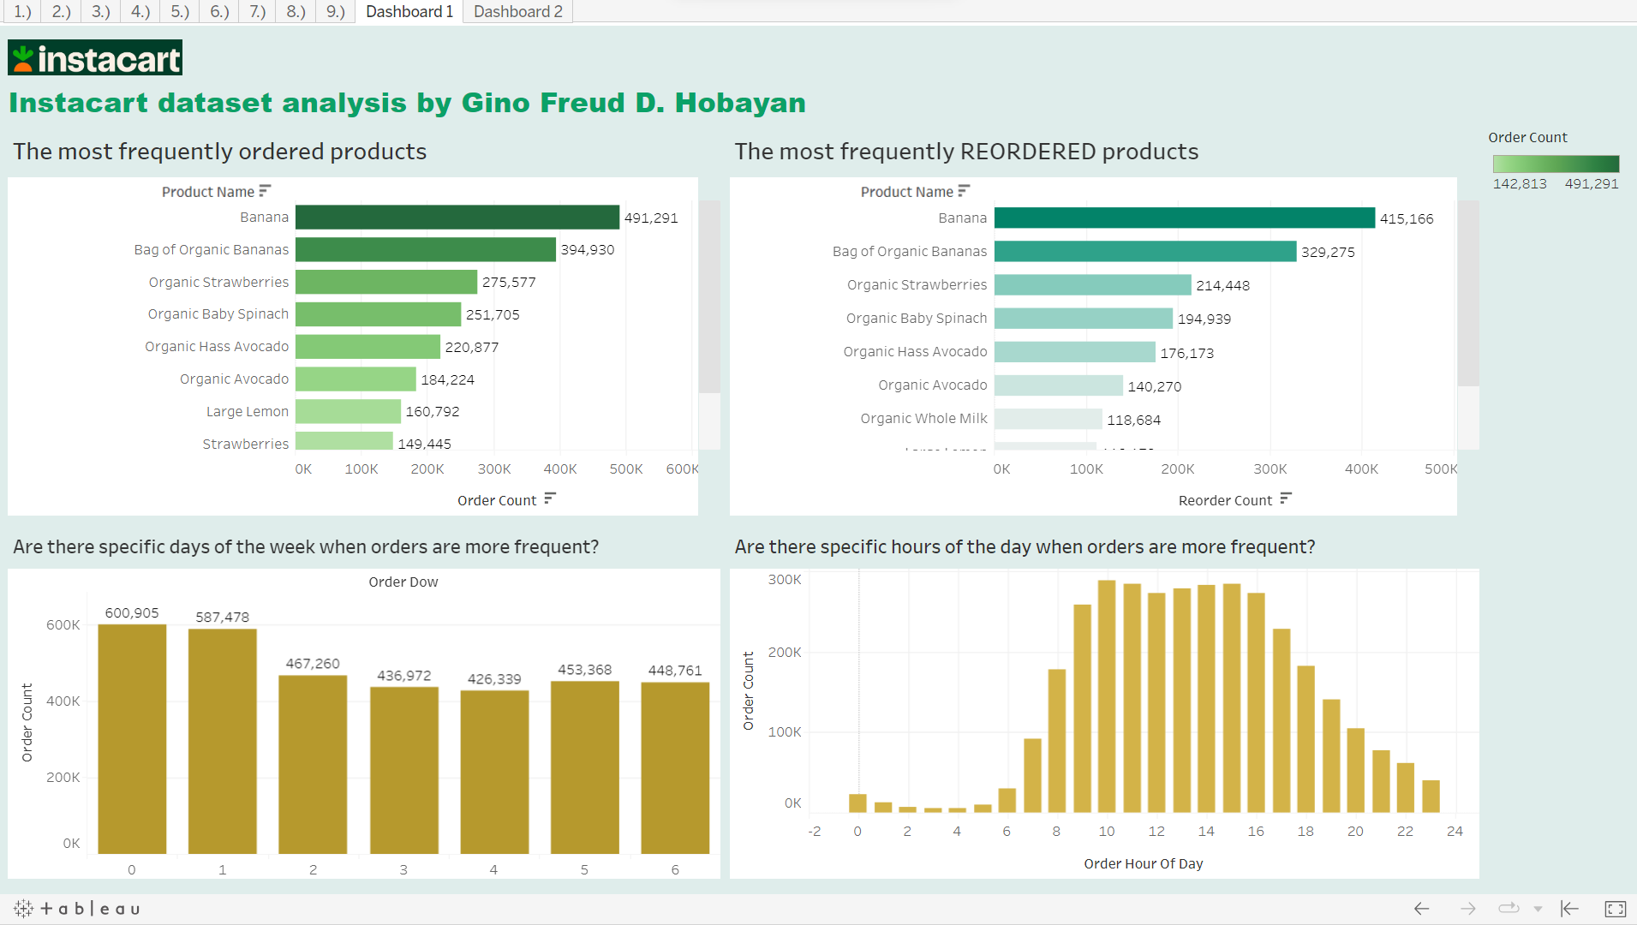Click the Order Count color legend gradient
Image resolution: width=1637 pixels, height=925 pixels.
pyautogui.click(x=1555, y=163)
